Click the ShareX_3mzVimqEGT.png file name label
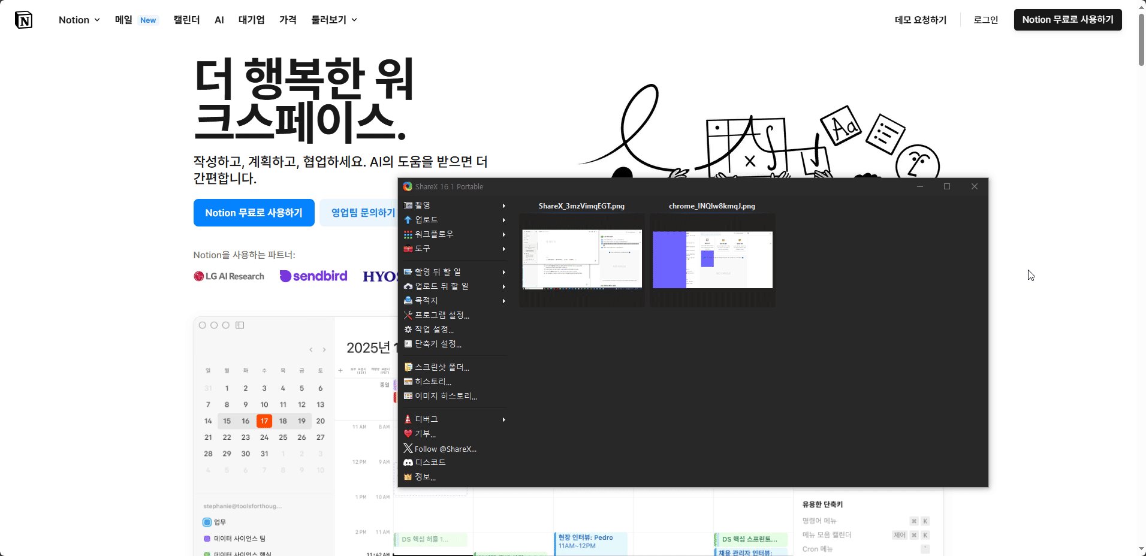Screen dimensions: 1146x556 coord(581,206)
